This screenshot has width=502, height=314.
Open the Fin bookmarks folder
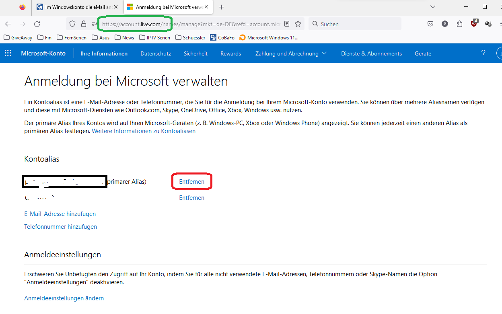[45, 37]
